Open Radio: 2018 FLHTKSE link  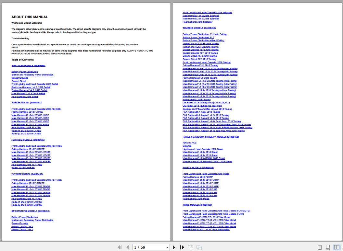click(x=23, y=168)
